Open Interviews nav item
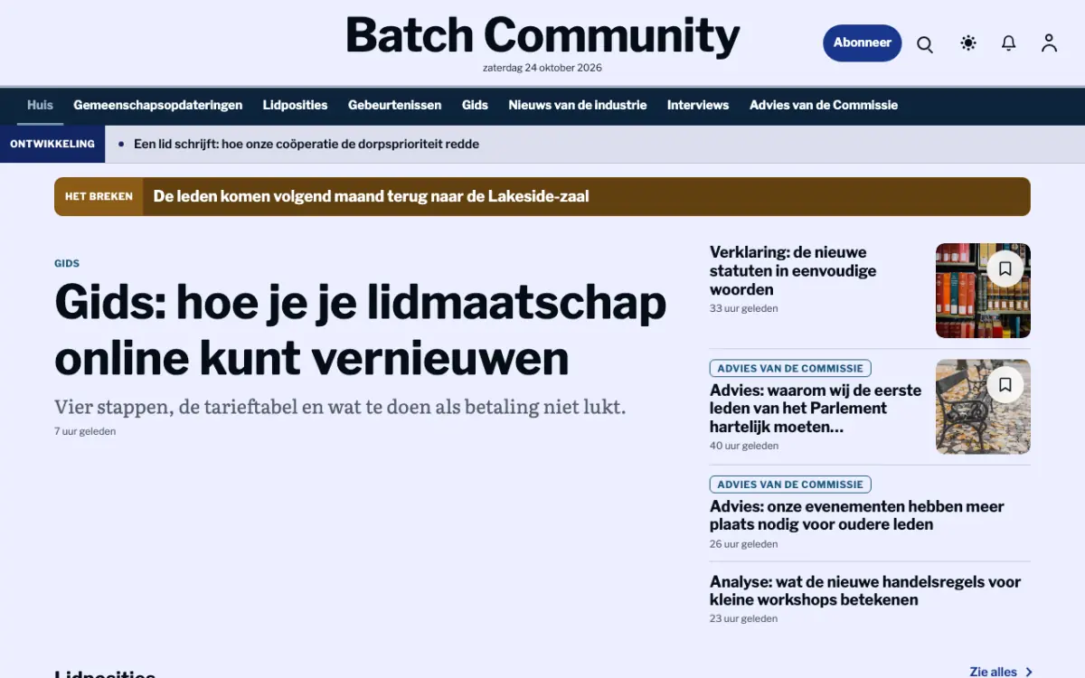This screenshot has height=678, width=1085. (x=698, y=105)
